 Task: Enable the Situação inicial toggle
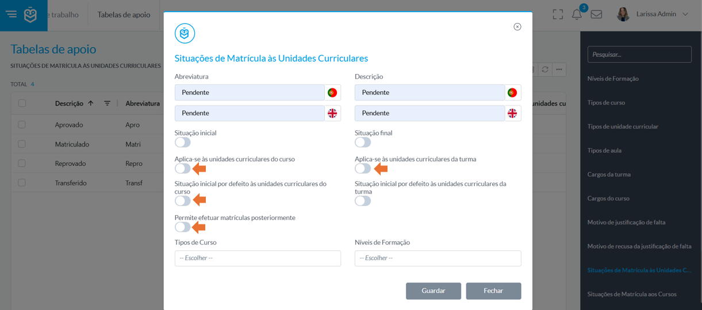tap(183, 142)
